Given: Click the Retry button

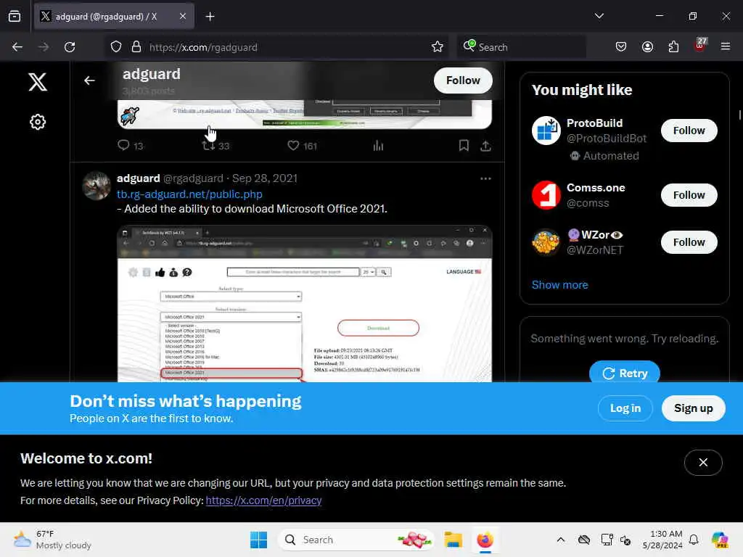Looking at the screenshot, I should (625, 372).
